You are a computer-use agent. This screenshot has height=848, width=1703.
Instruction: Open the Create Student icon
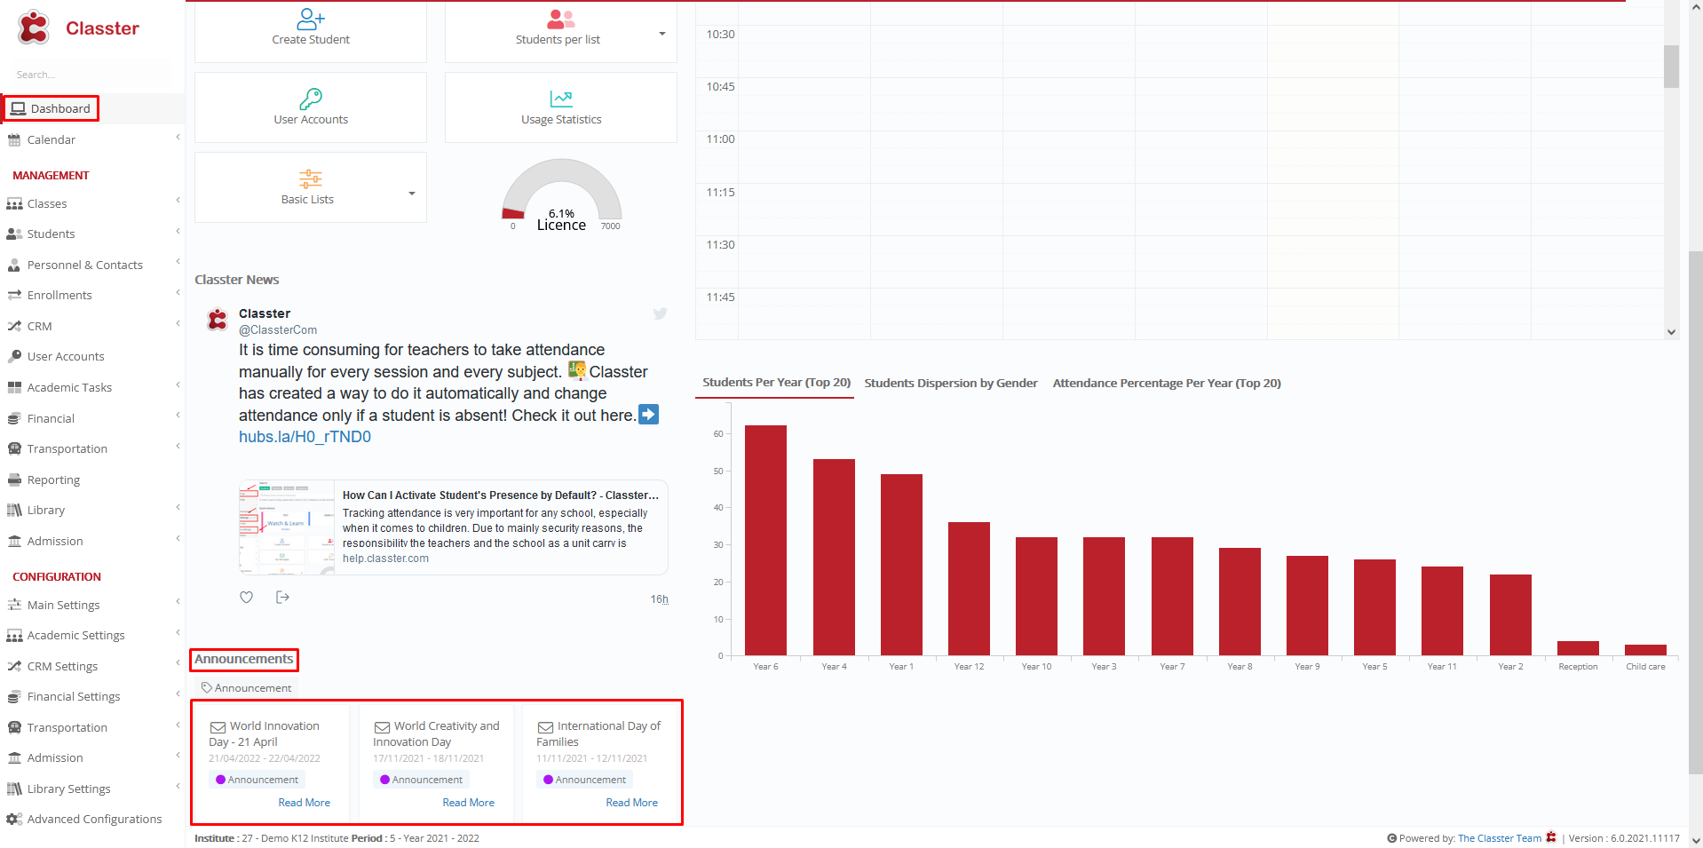[311, 19]
